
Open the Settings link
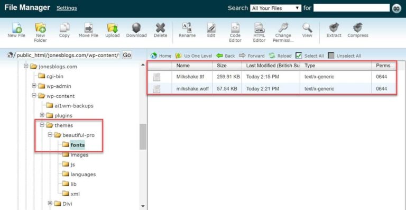[x=67, y=8]
